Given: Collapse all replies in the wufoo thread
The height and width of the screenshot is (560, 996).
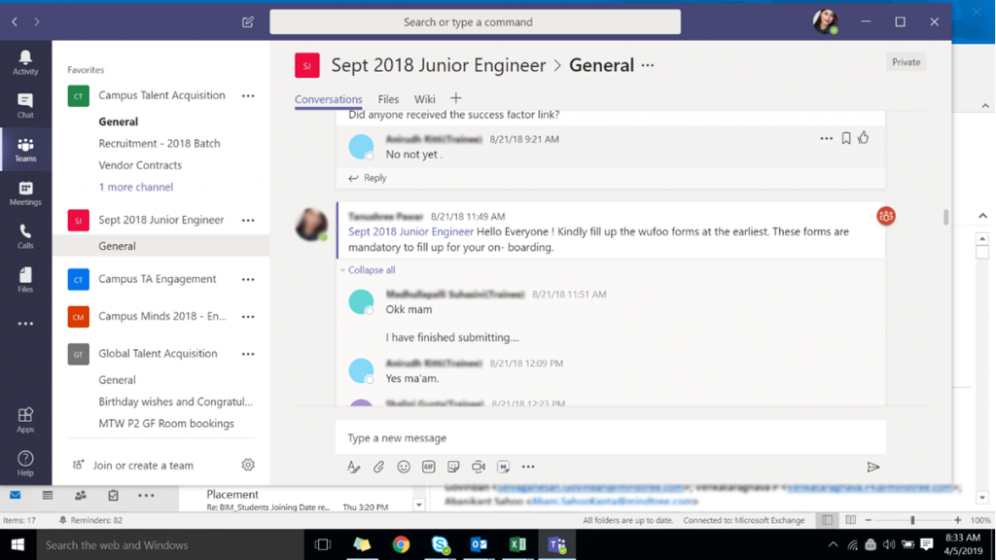Looking at the screenshot, I should tap(373, 268).
